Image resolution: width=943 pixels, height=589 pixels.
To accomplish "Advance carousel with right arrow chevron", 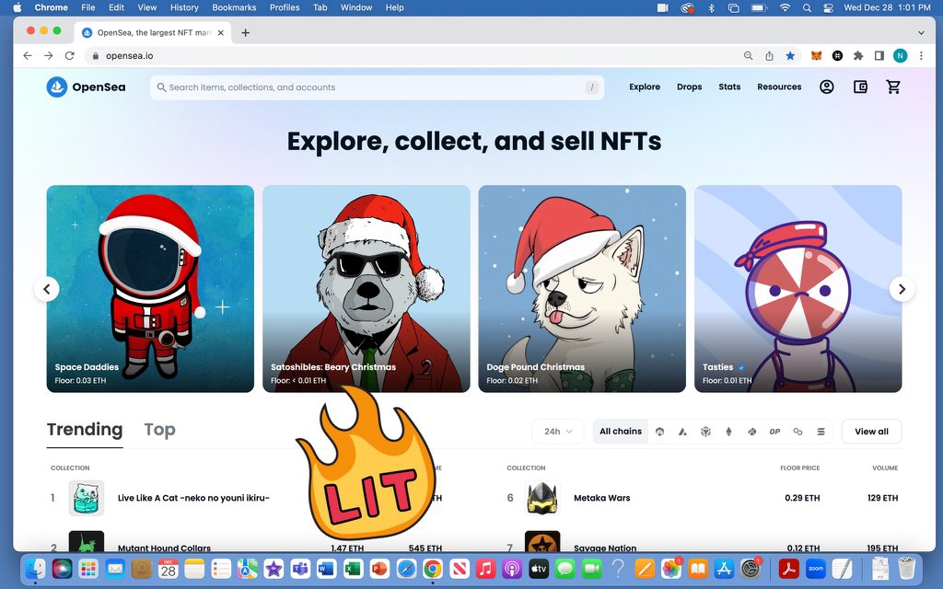I will [902, 289].
